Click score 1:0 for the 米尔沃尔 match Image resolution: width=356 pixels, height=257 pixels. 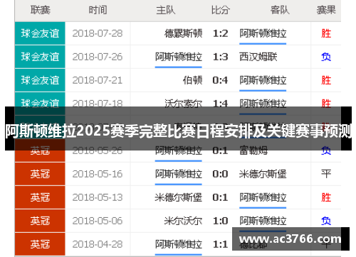221,221
